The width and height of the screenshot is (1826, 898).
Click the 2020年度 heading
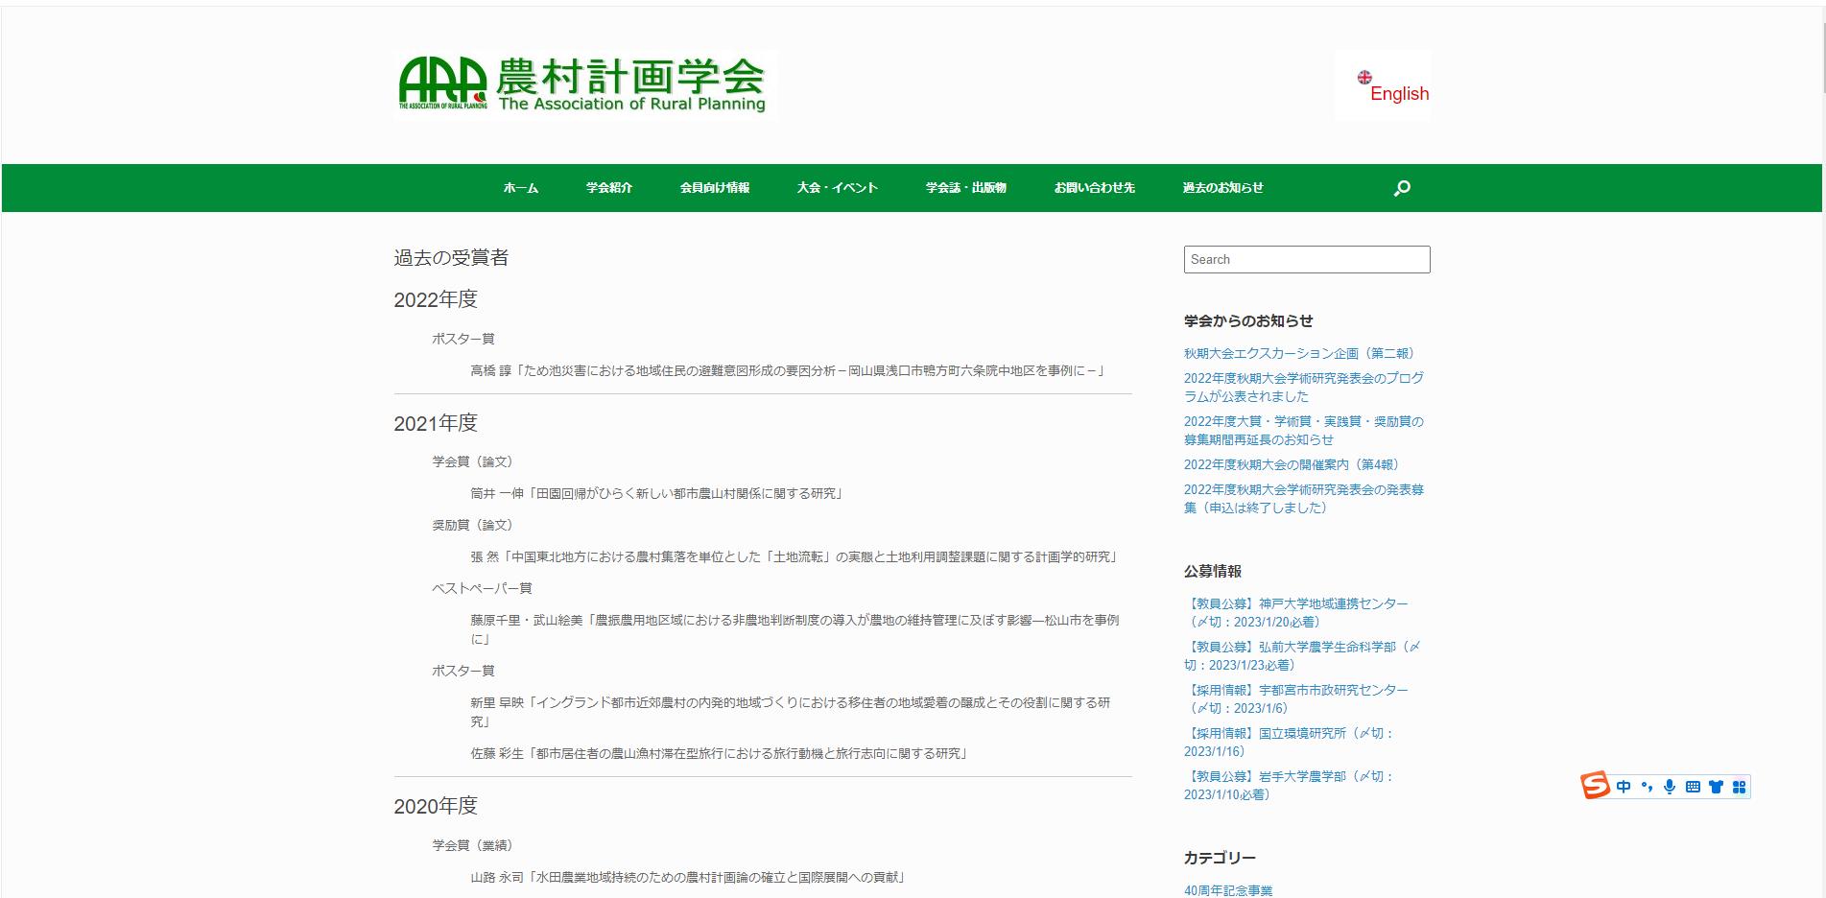(x=436, y=806)
